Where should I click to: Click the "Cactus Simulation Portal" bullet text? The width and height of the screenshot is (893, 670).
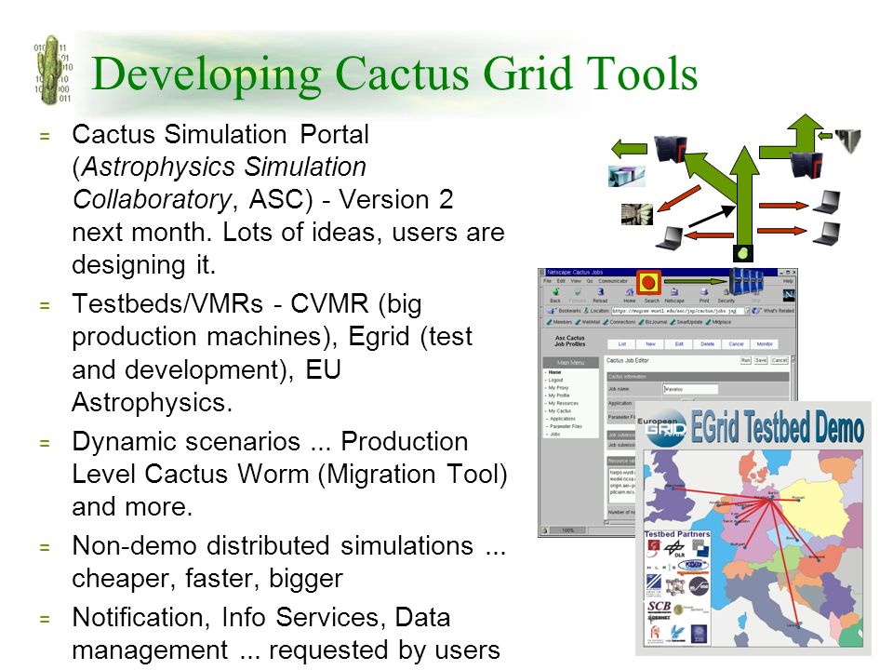(220, 134)
